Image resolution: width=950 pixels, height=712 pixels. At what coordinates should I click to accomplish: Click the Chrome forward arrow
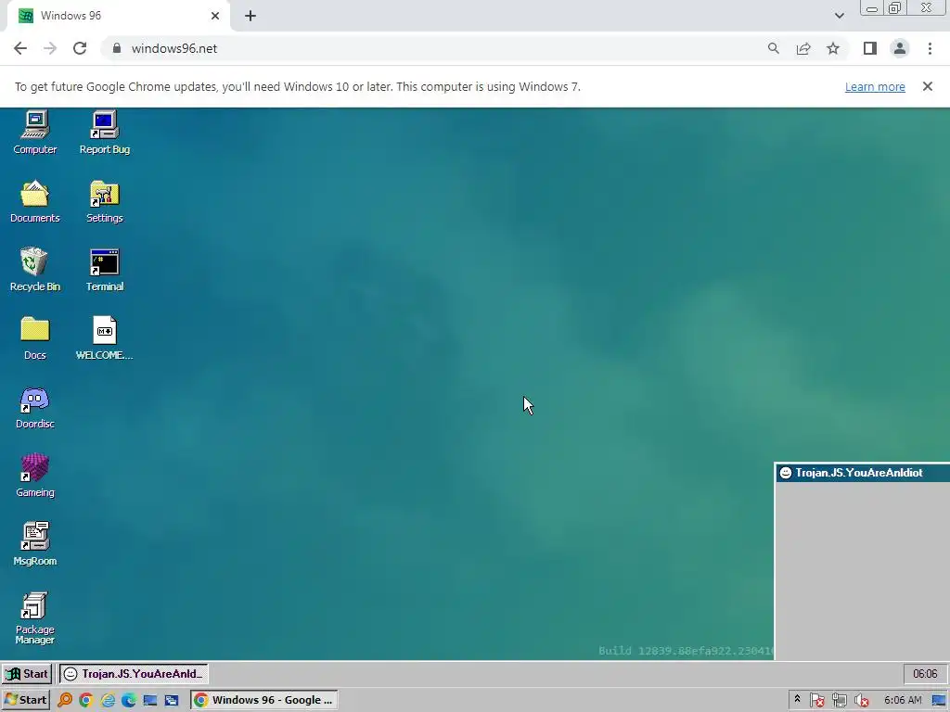50,48
